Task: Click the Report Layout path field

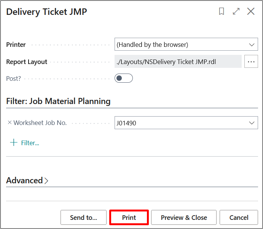Action: click(x=178, y=62)
